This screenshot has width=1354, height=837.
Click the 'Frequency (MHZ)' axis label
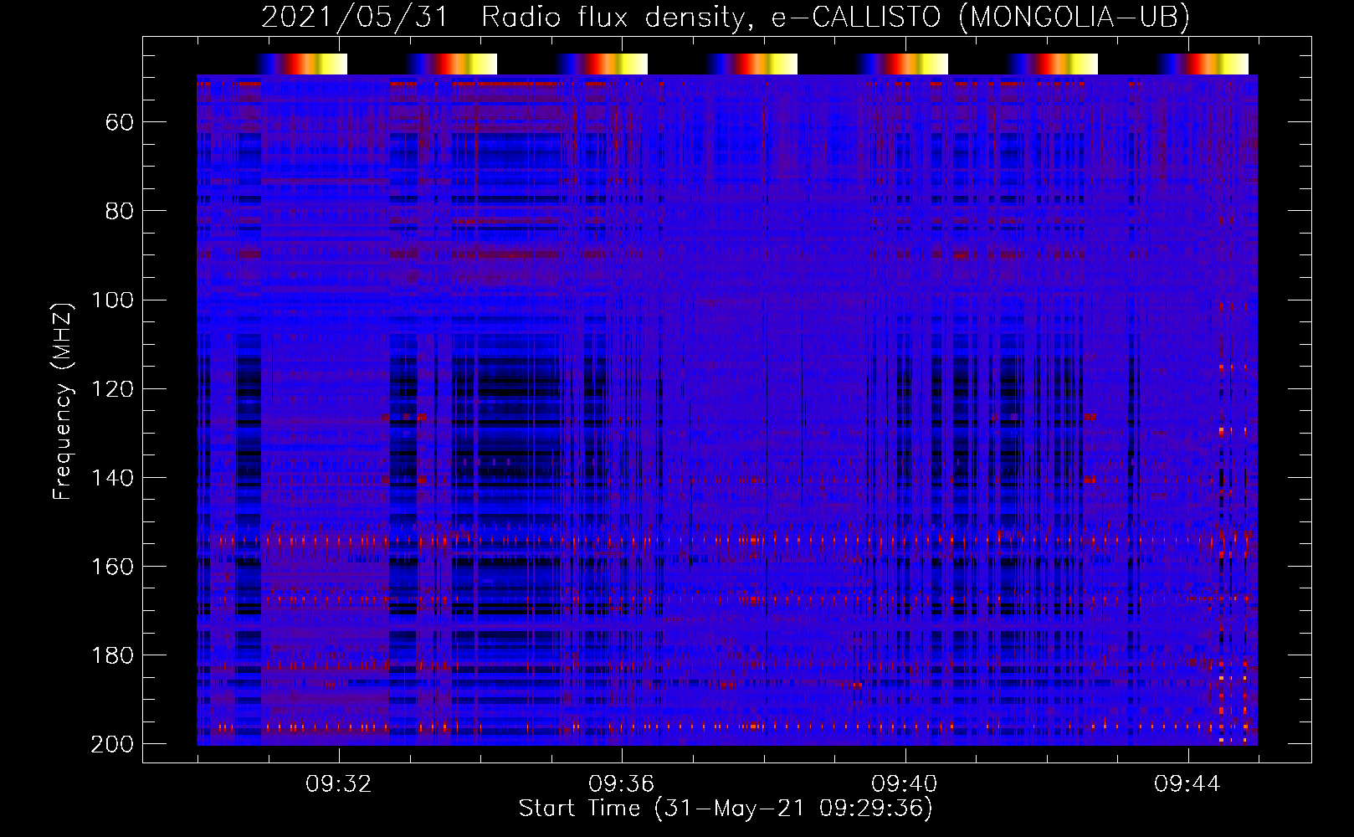(63, 401)
